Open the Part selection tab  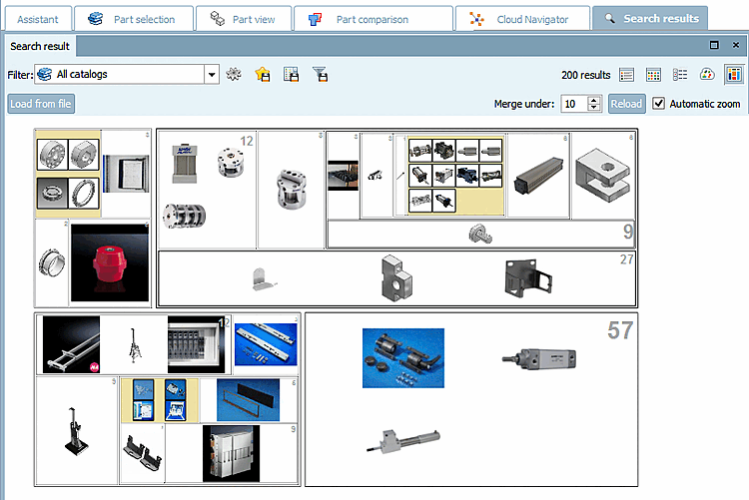point(134,19)
